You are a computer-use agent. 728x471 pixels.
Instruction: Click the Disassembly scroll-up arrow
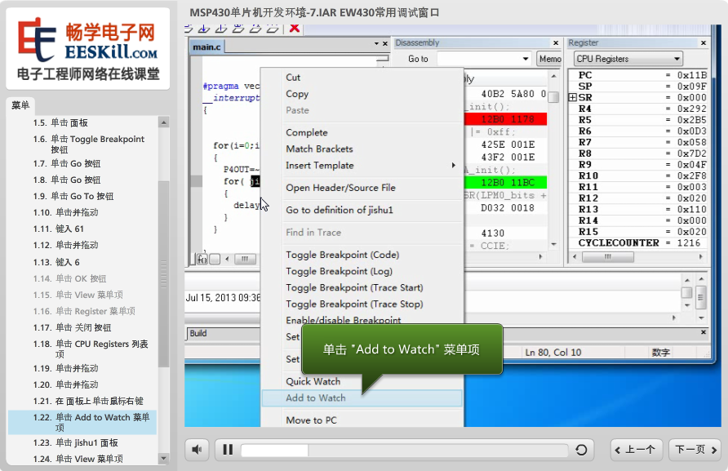pos(553,76)
